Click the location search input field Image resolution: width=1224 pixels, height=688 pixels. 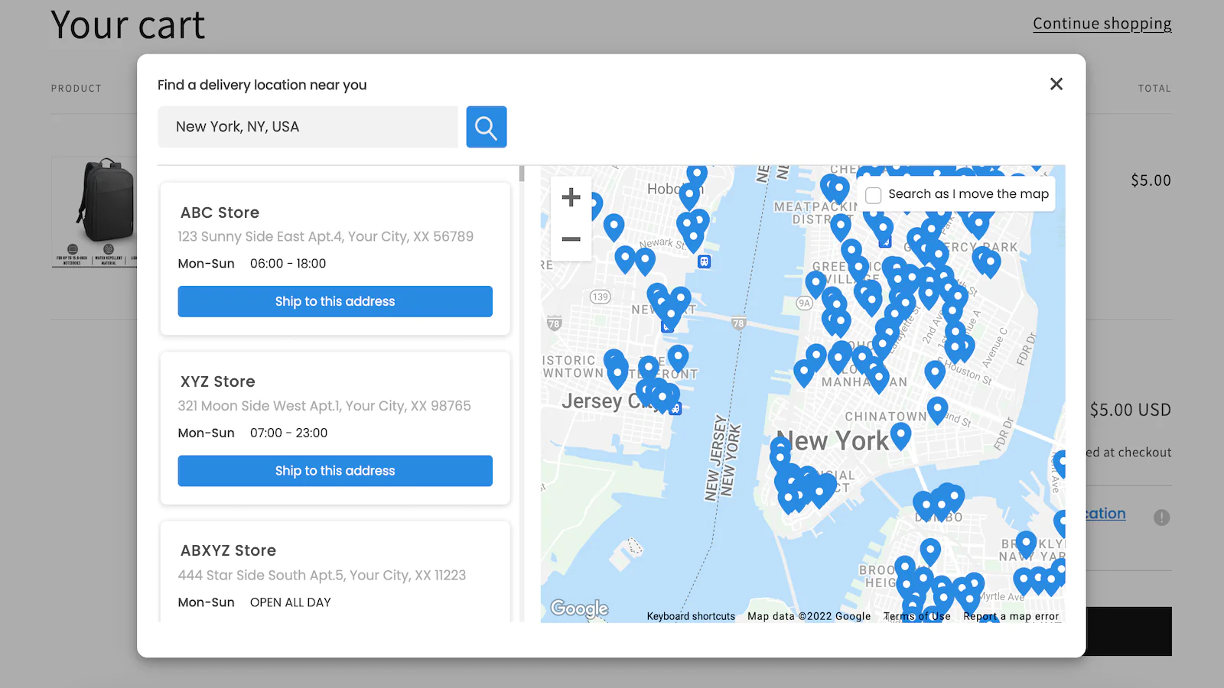coord(308,127)
